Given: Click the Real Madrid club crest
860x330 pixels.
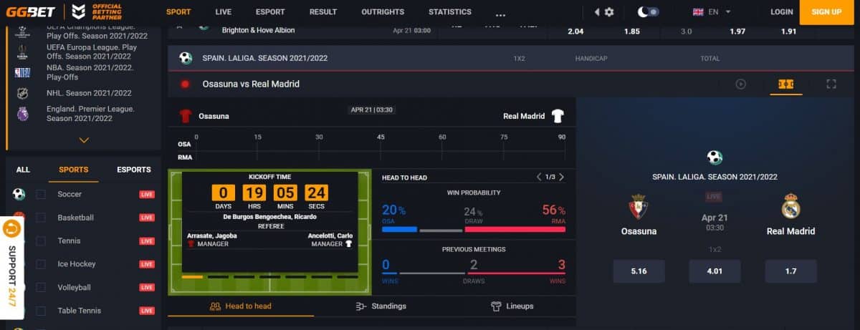Looking at the screenshot, I should coord(791,206).
